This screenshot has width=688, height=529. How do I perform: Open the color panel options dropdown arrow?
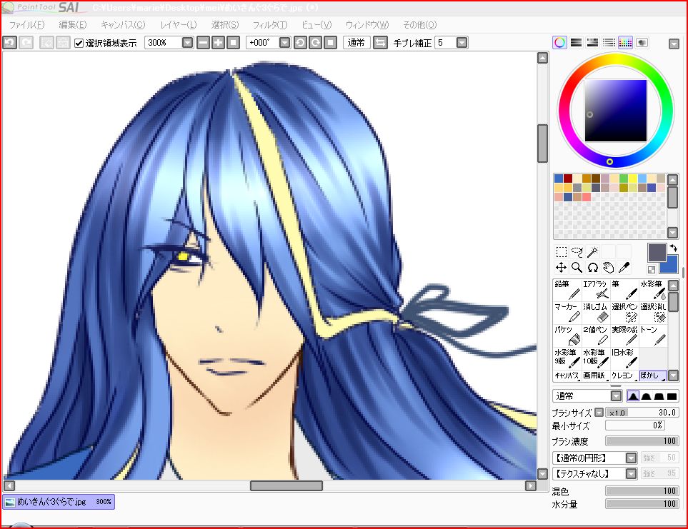point(674,44)
